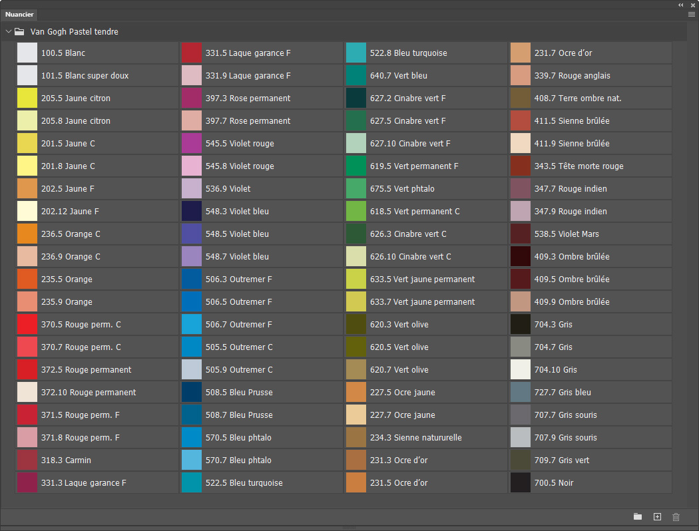699x531 pixels.
Task: Choose the 700.5 Noir swatch
Action: pyautogui.click(x=521, y=483)
